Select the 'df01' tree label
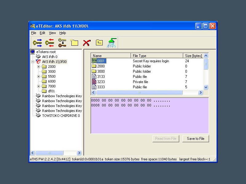This screenshot has height=184, width=246. pyautogui.click(x=51, y=91)
